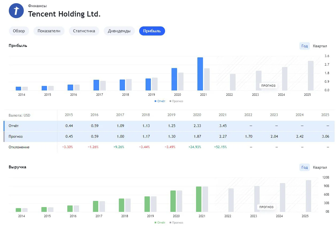Toggle Отчёт legend in Выручка chart
This screenshot has width=336, height=226.
coord(160,223)
